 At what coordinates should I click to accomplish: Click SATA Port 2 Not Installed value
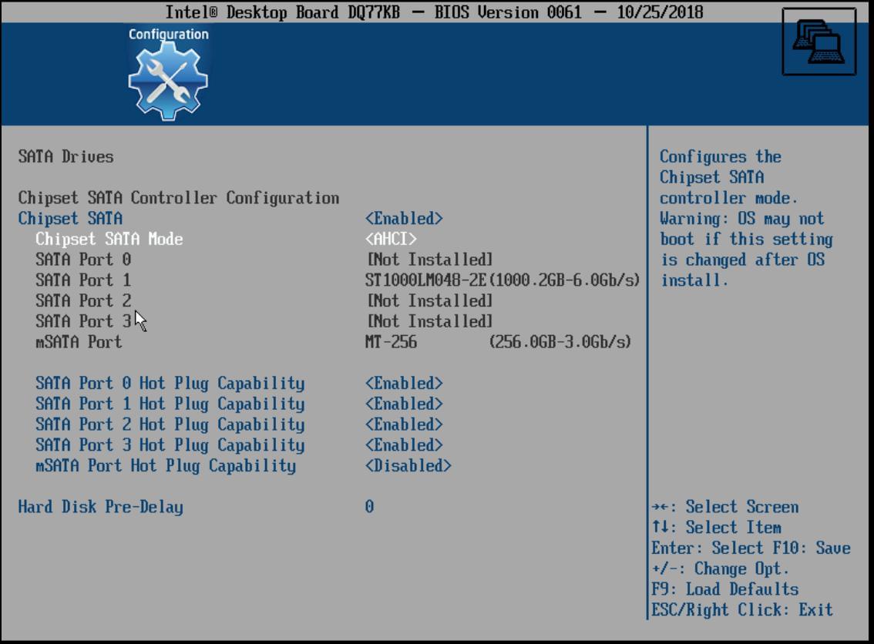pos(430,301)
